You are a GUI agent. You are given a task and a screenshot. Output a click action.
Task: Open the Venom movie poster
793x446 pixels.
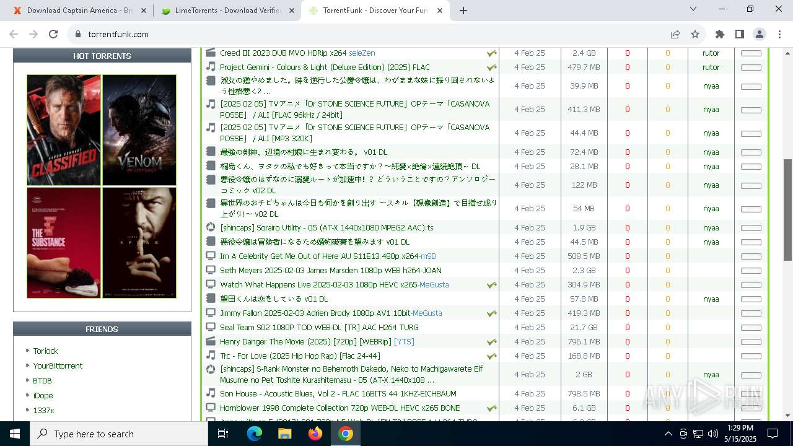[x=139, y=130]
